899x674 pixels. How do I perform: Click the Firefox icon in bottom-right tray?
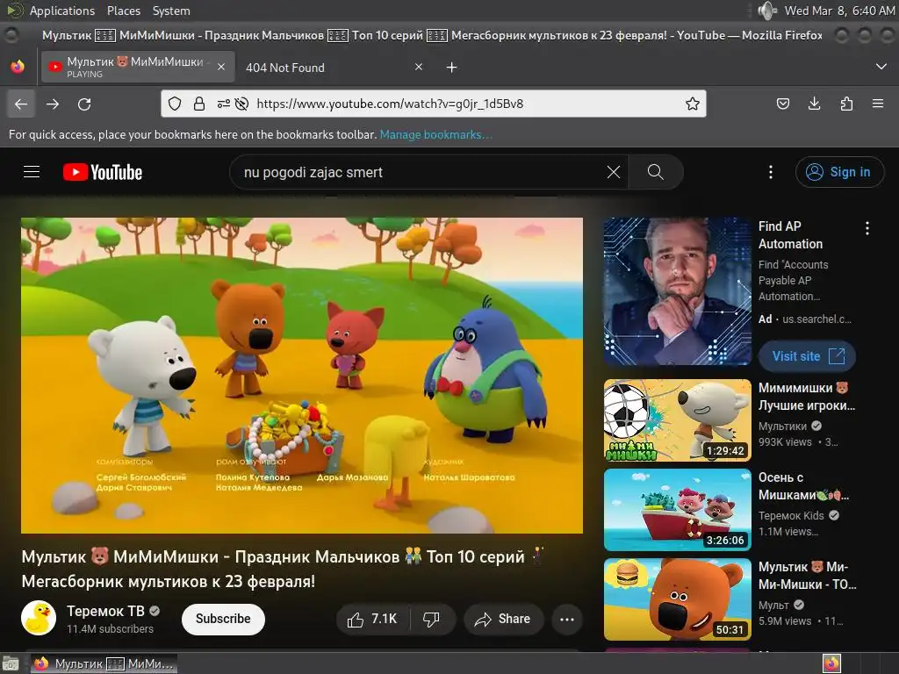point(831,663)
